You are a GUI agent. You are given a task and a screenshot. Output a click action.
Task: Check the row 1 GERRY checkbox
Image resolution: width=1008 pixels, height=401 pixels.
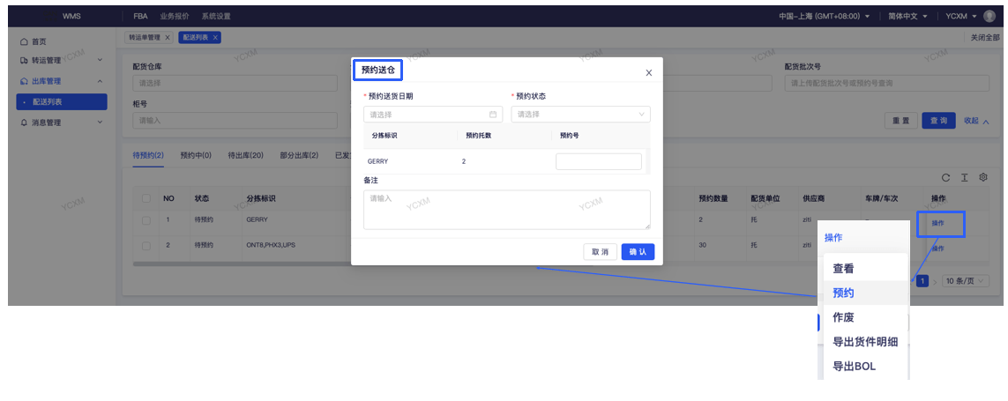(x=146, y=219)
